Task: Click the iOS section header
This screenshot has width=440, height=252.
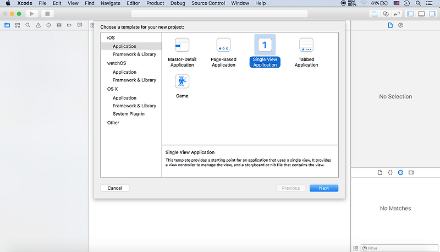Action: tap(111, 37)
